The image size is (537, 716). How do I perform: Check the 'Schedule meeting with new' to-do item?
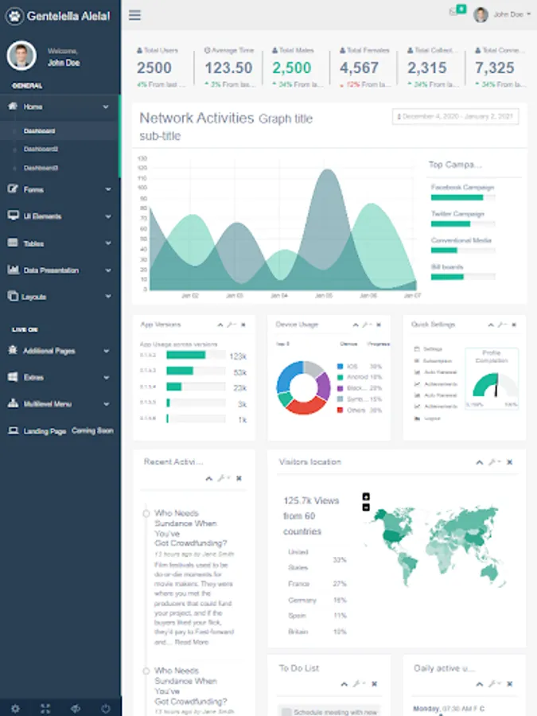(x=286, y=712)
